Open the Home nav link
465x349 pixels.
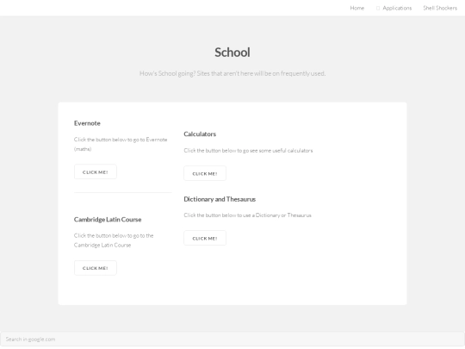pyautogui.click(x=357, y=8)
